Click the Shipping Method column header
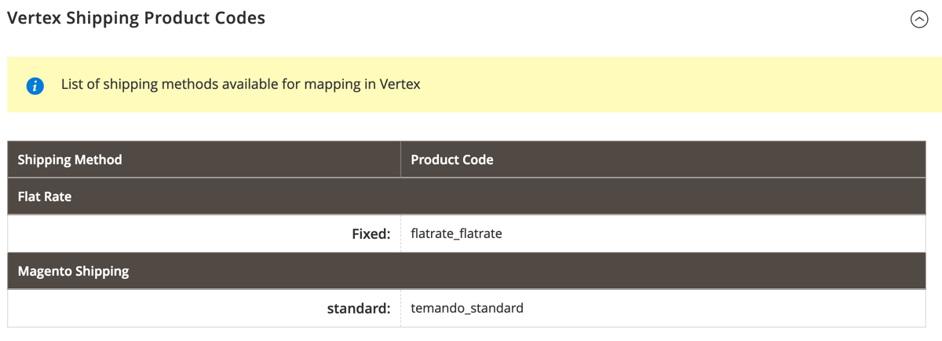942x341 pixels. 204,159
